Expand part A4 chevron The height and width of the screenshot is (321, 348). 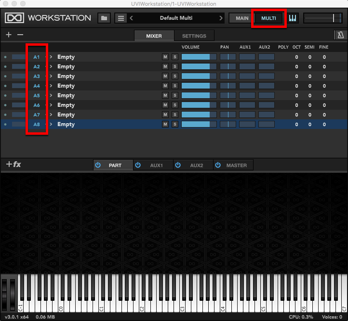(x=51, y=86)
